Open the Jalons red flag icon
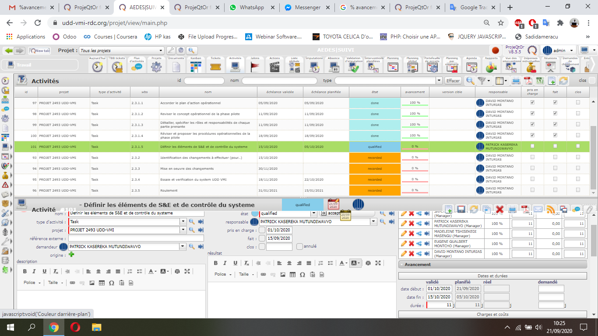This screenshot has width=598, height=336. coord(255,66)
